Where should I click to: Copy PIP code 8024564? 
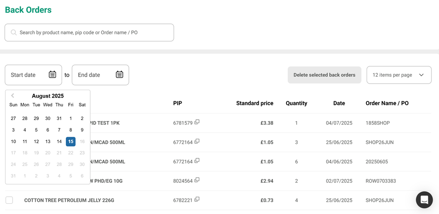[x=197, y=180]
